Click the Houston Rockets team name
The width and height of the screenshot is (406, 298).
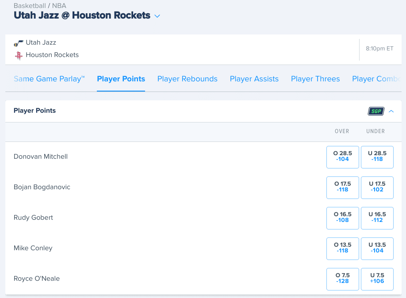[x=52, y=55]
